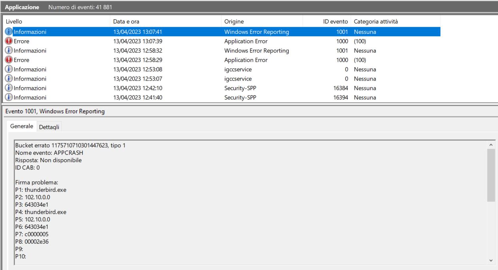Click the error icon of the 12:58:29 event
The width and height of the screenshot is (498, 270).
click(x=9, y=60)
